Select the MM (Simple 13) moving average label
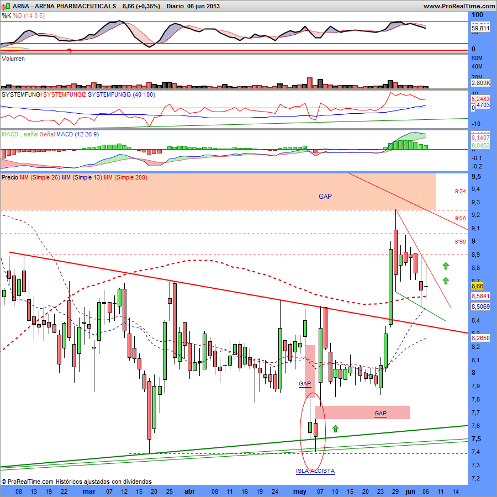 (82, 177)
